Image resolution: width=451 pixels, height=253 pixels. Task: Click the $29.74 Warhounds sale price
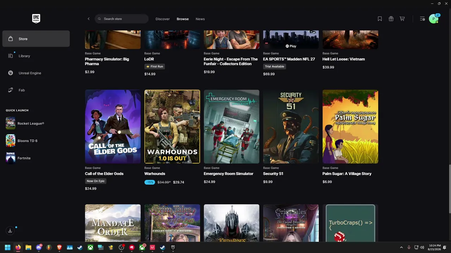[x=179, y=182]
